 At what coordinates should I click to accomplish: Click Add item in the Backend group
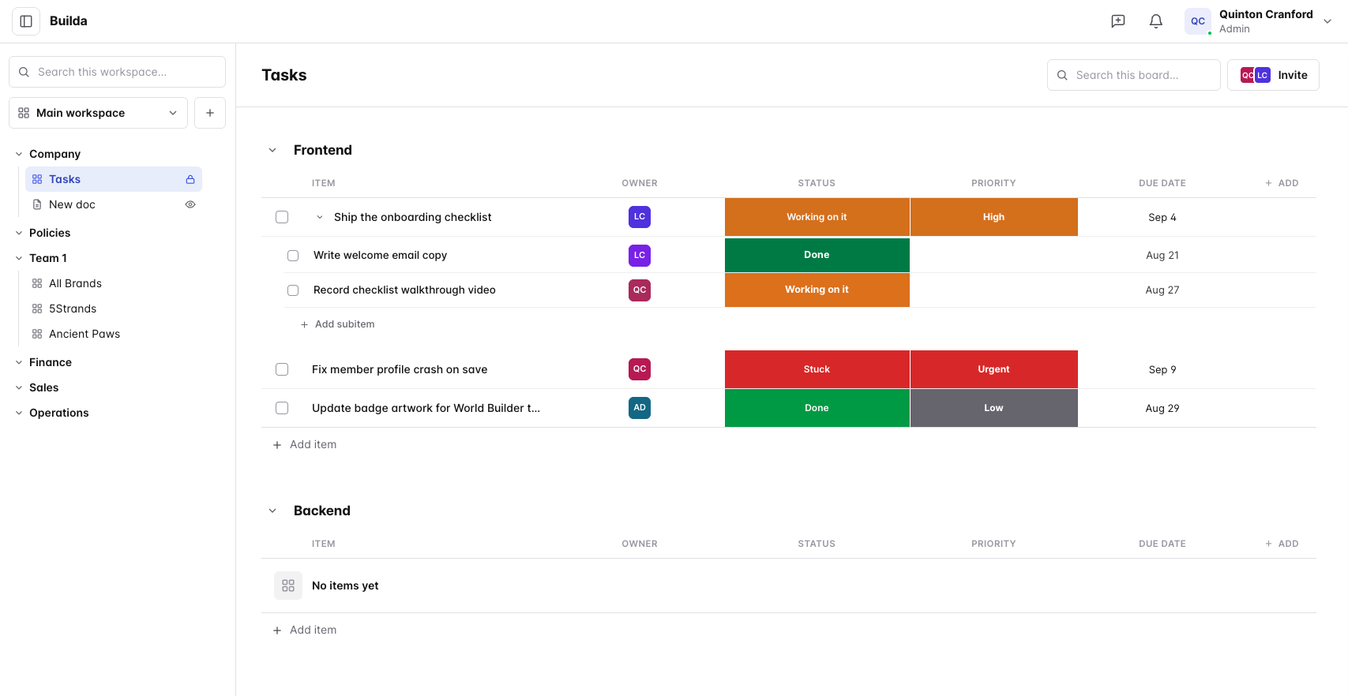[x=305, y=630]
